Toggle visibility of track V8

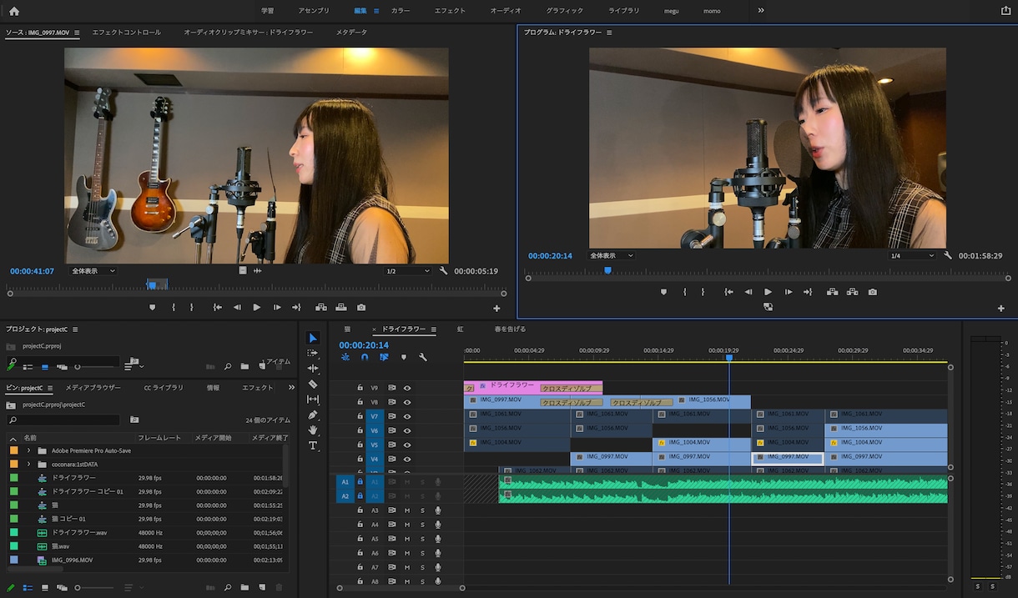[x=408, y=402]
